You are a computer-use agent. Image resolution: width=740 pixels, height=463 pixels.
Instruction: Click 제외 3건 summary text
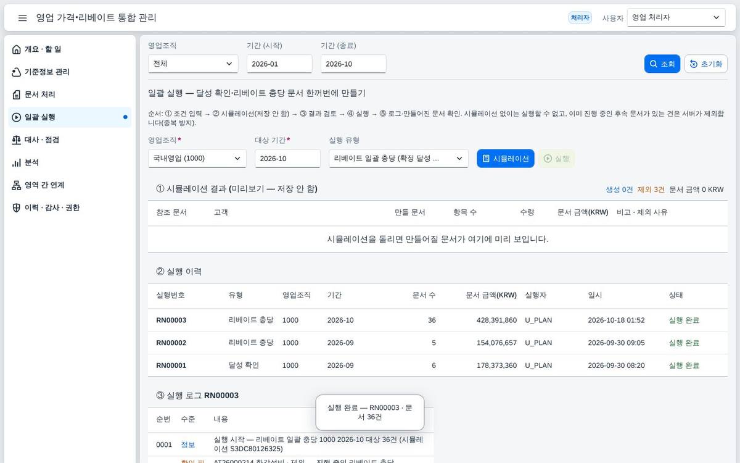click(x=651, y=190)
